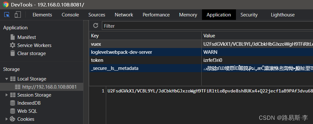This screenshot has height=124, width=313.
Task: Click the Value column header
Action: pos(257,36)
